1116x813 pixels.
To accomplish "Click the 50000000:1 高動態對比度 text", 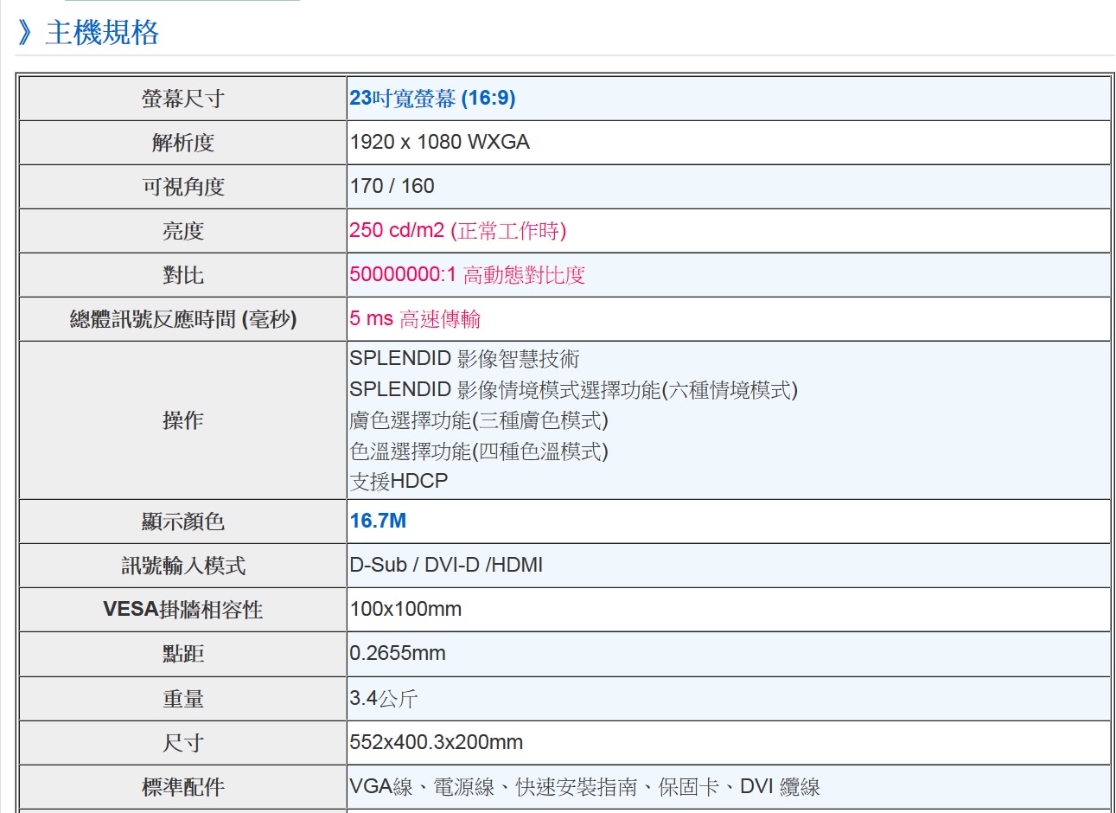I will (467, 275).
